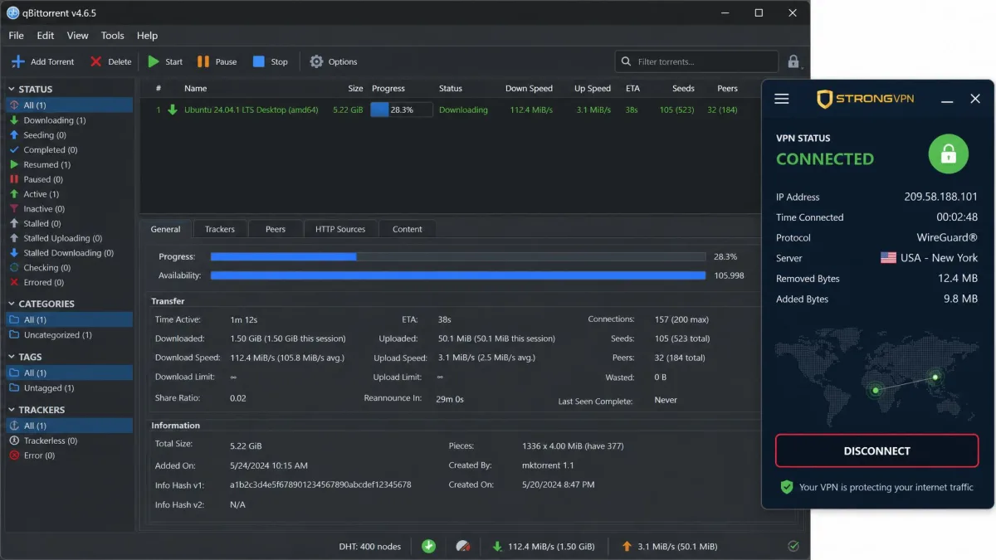The width and height of the screenshot is (996, 560).
Task: Click the red Delete toolbar icon
Action: [x=96, y=61]
